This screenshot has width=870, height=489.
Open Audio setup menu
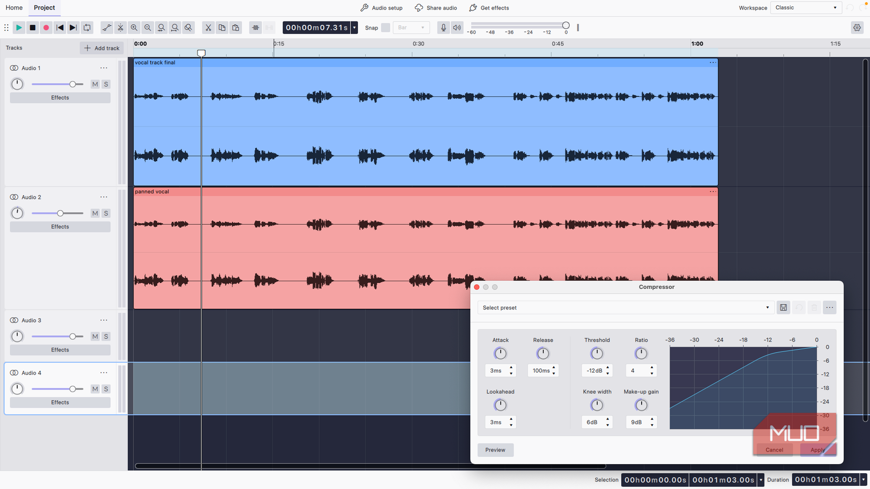[381, 8]
